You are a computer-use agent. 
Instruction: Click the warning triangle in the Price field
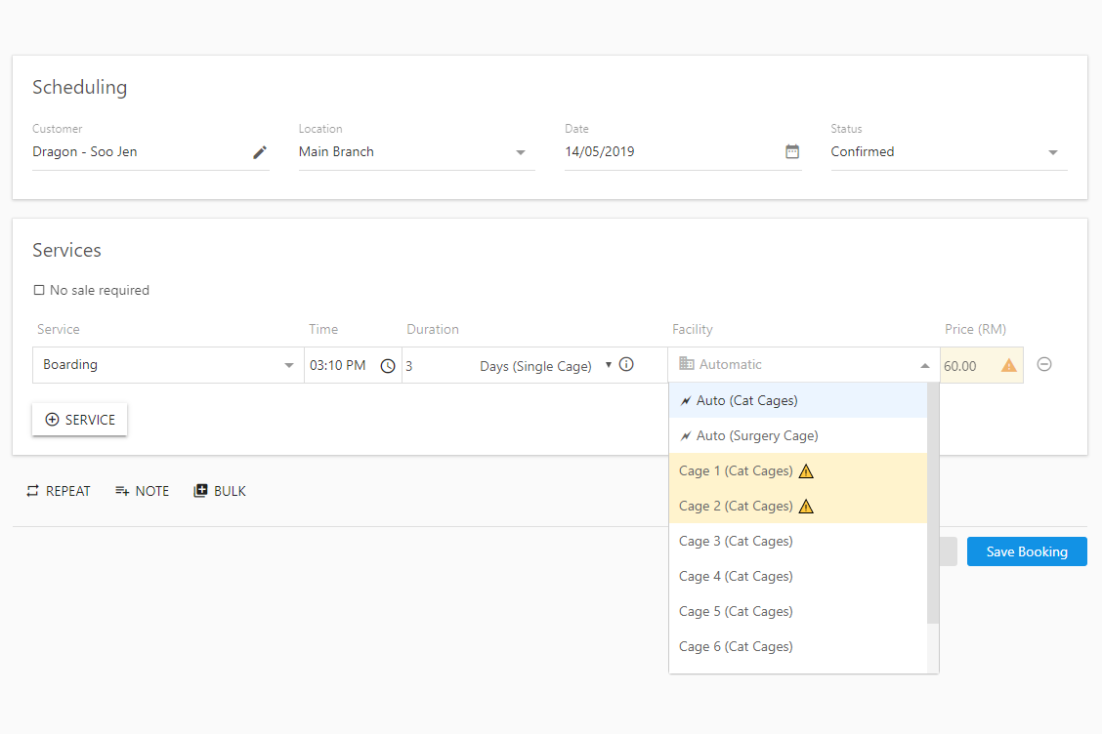(1009, 364)
